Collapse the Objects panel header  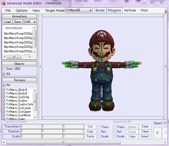click(x=19, y=64)
